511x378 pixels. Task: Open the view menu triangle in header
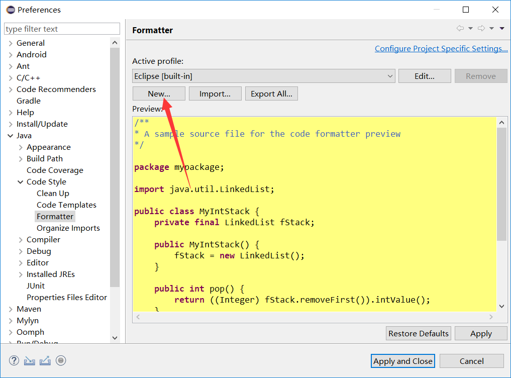tap(502, 28)
